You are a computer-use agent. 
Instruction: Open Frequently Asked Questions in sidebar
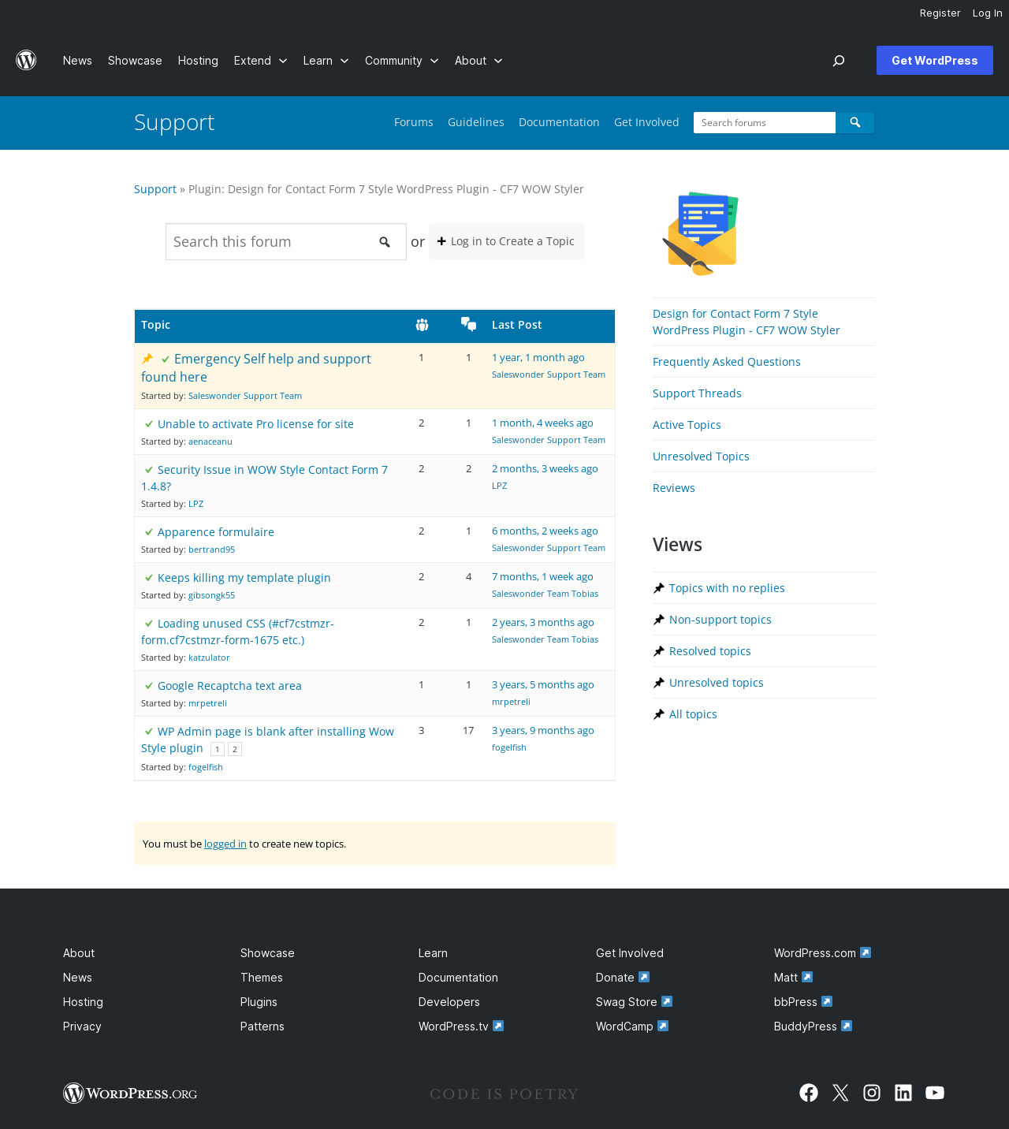tap(727, 362)
